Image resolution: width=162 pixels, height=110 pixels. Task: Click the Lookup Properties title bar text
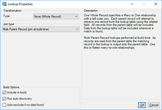pos(20,4)
